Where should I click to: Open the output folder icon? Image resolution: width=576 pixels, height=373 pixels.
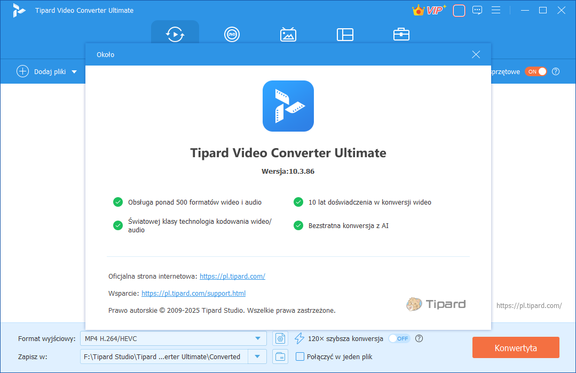(x=280, y=356)
